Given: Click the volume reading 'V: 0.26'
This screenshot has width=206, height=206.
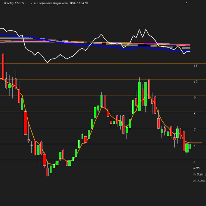Looking at the screenshot, I should [x=198, y=174].
